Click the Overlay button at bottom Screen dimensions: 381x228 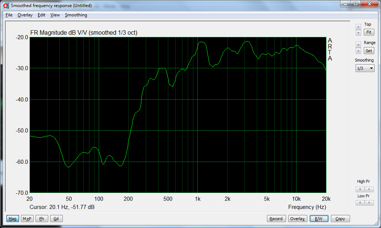[297, 219]
